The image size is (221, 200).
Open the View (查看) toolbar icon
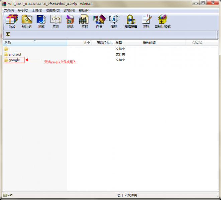(56, 21)
